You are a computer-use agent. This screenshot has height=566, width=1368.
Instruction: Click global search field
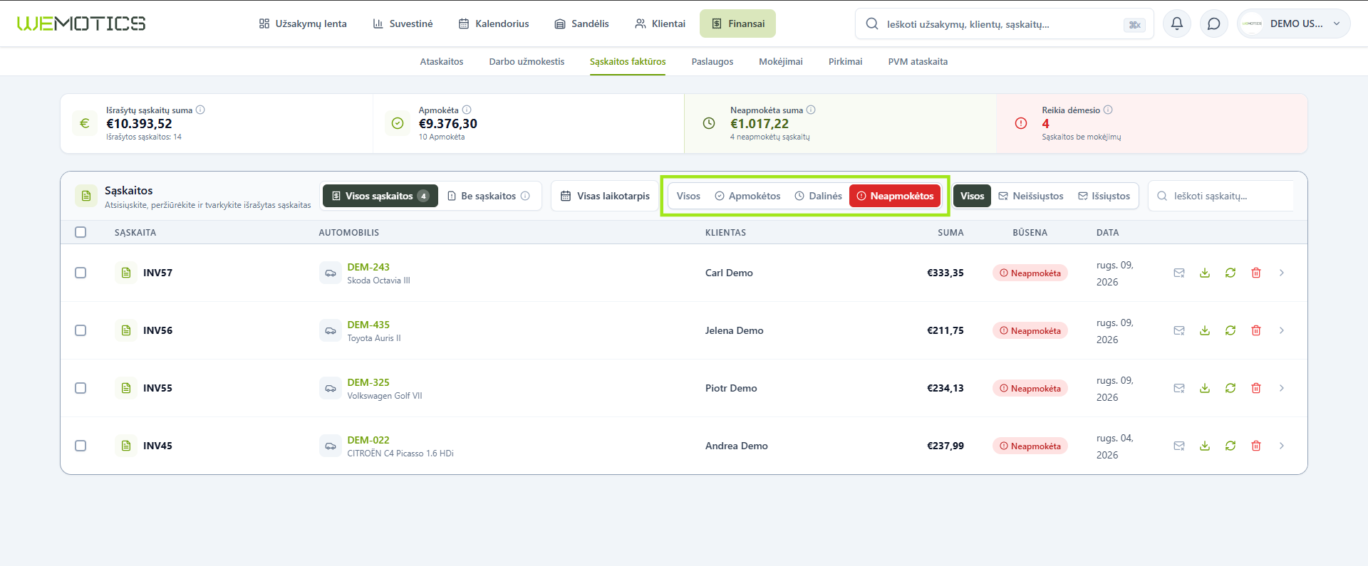[x=1004, y=24]
